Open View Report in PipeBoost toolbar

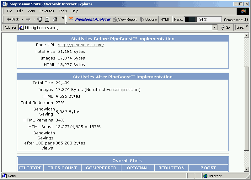coord(125,20)
